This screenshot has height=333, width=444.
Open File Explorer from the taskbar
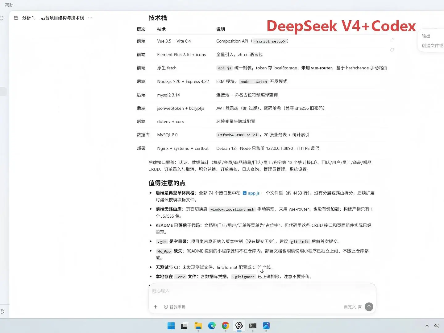pyautogui.click(x=198, y=326)
